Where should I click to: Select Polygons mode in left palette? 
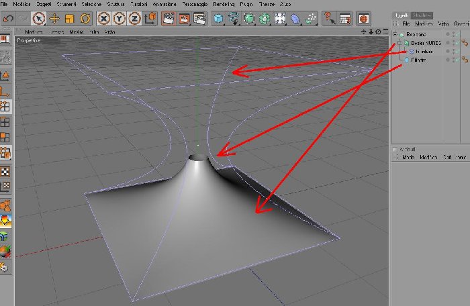5,138
